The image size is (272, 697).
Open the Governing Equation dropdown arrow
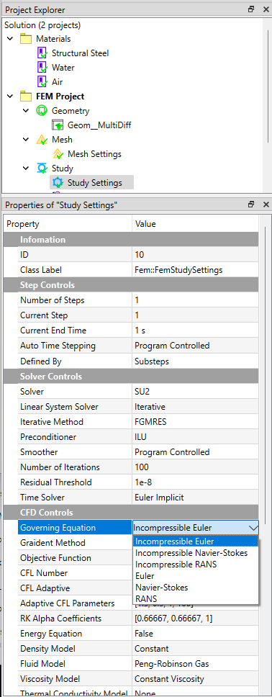(253, 528)
